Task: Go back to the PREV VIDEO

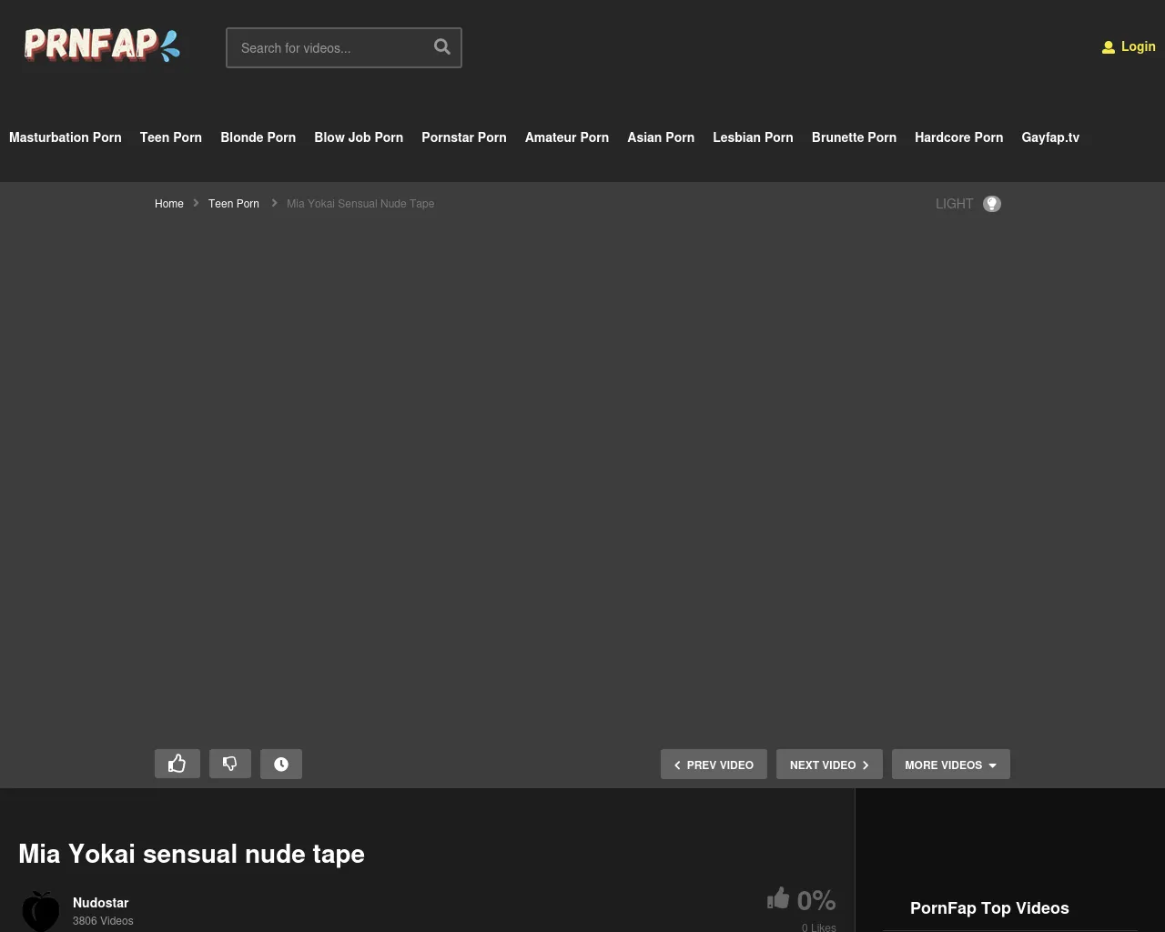Action: click(714, 765)
